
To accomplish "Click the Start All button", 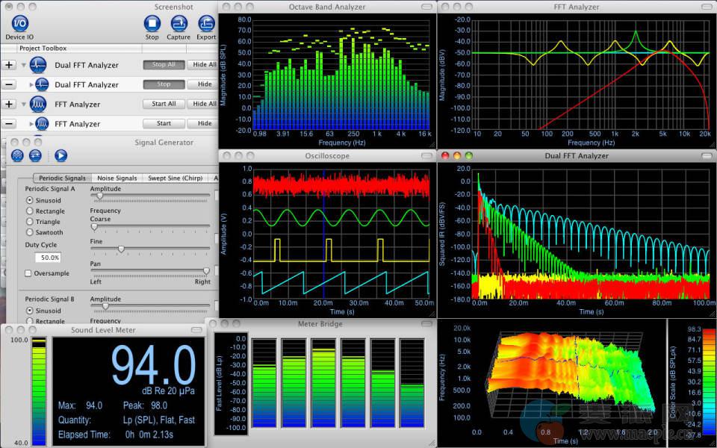I will (x=164, y=105).
